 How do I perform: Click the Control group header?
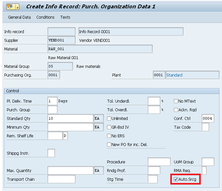click(x=111, y=91)
